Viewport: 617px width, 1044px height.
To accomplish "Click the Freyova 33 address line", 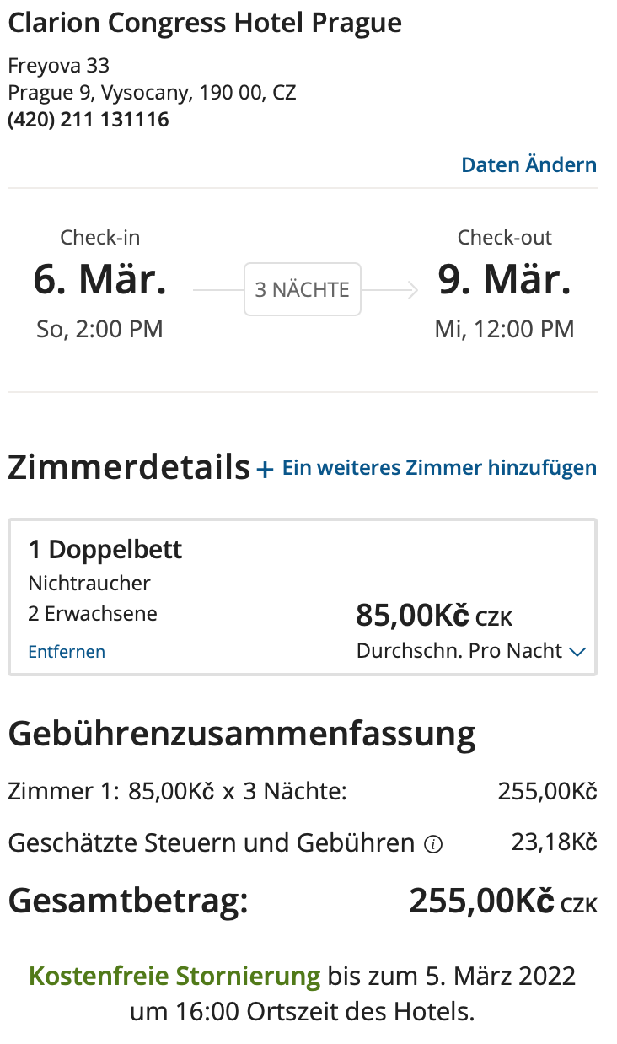I will click(x=59, y=66).
